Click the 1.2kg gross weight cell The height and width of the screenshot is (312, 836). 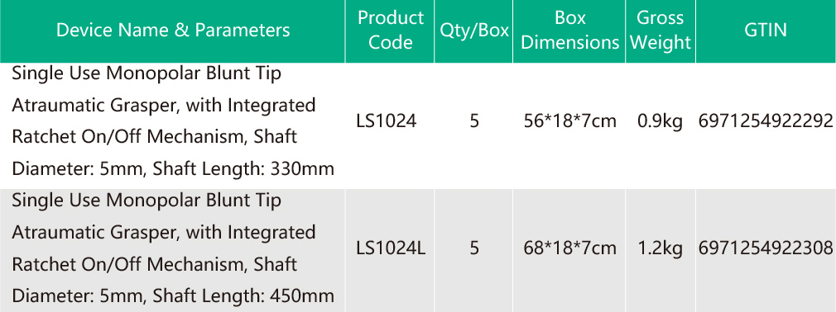tap(660, 248)
